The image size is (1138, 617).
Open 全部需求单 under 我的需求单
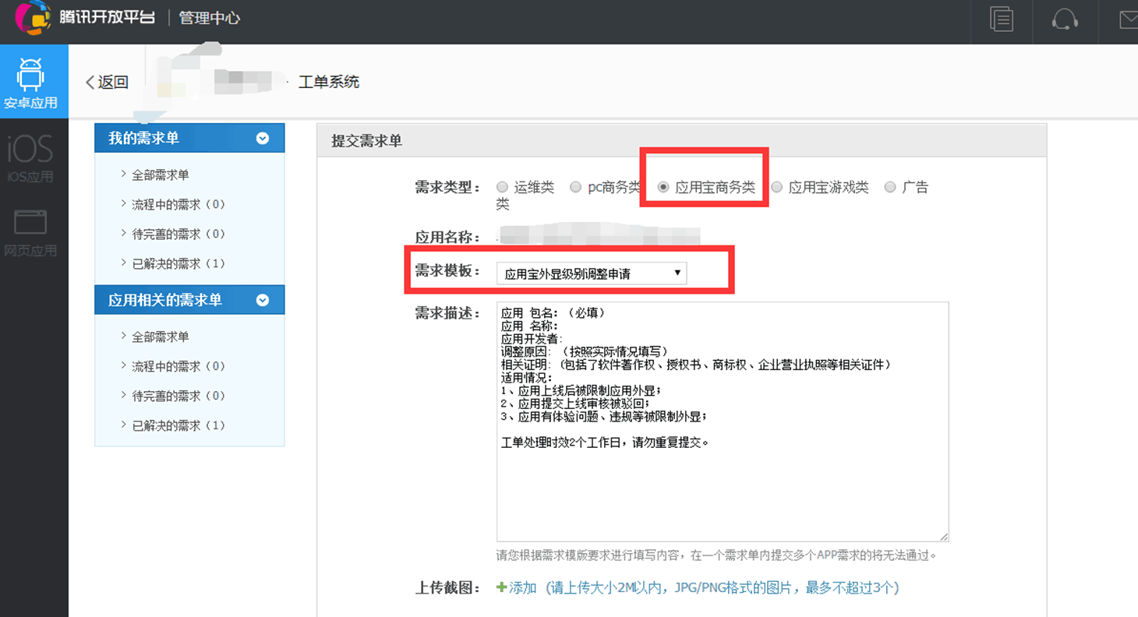tap(160, 175)
